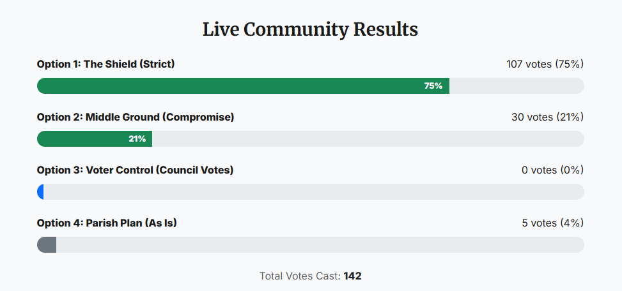Click the Total Votes Cast: 142 text
622x291 pixels.
click(x=310, y=276)
